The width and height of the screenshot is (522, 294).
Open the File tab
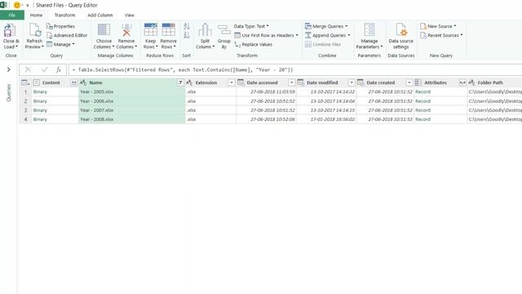12,15
